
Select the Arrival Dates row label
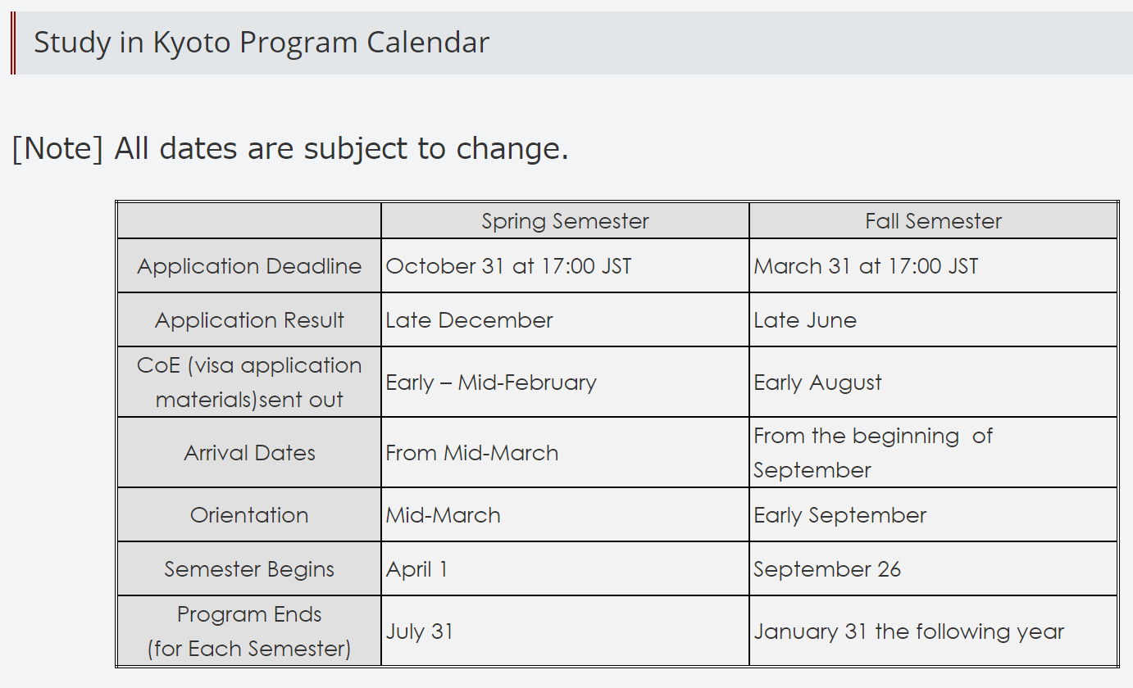[249, 453]
